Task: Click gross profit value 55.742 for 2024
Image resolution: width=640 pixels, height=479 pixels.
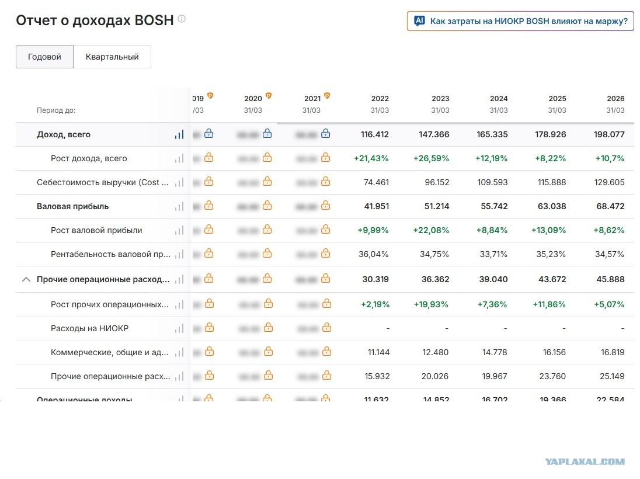Action: click(x=494, y=207)
